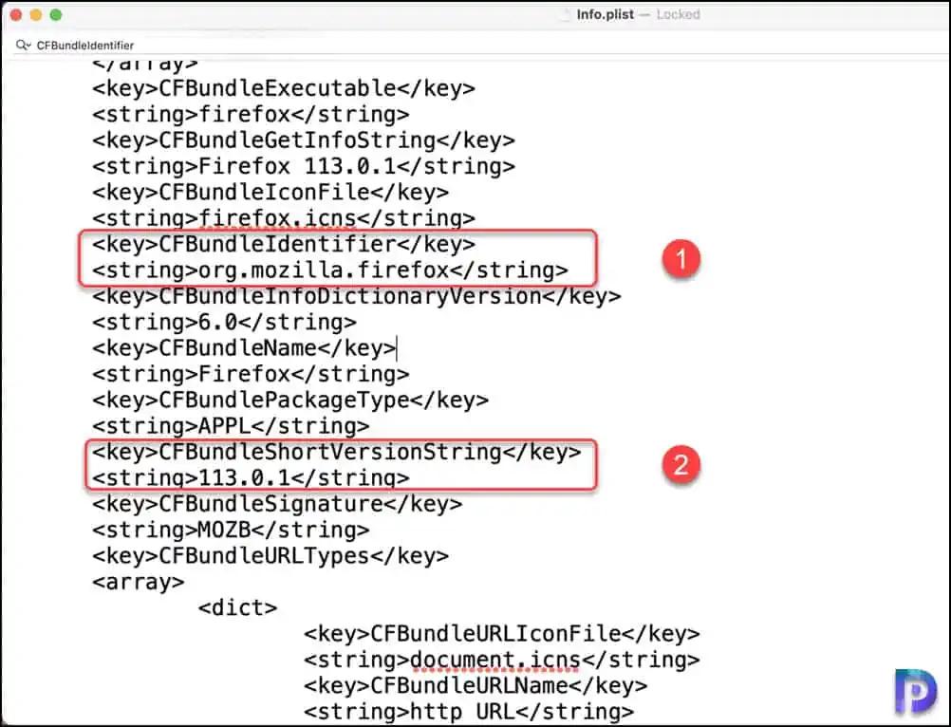
Task: Click the CFBundleURLName key line
Action: (475, 686)
